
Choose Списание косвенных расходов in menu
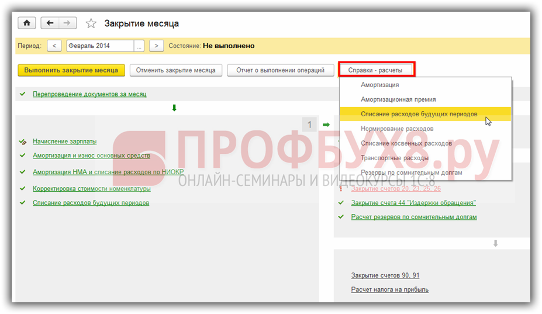pyautogui.click(x=406, y=143)
